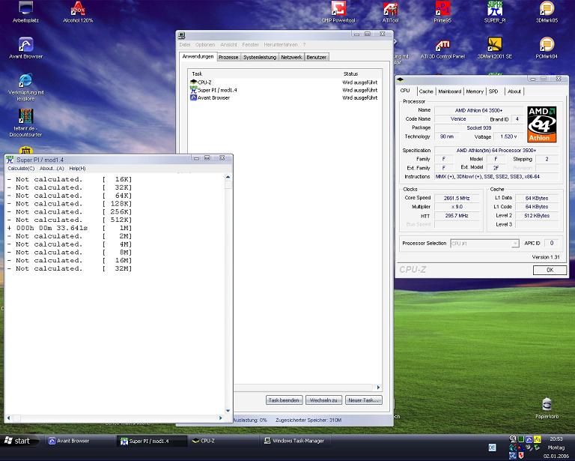Click the Task-Manager window title icon
The image size is (575, 461).
pos(181,35)
